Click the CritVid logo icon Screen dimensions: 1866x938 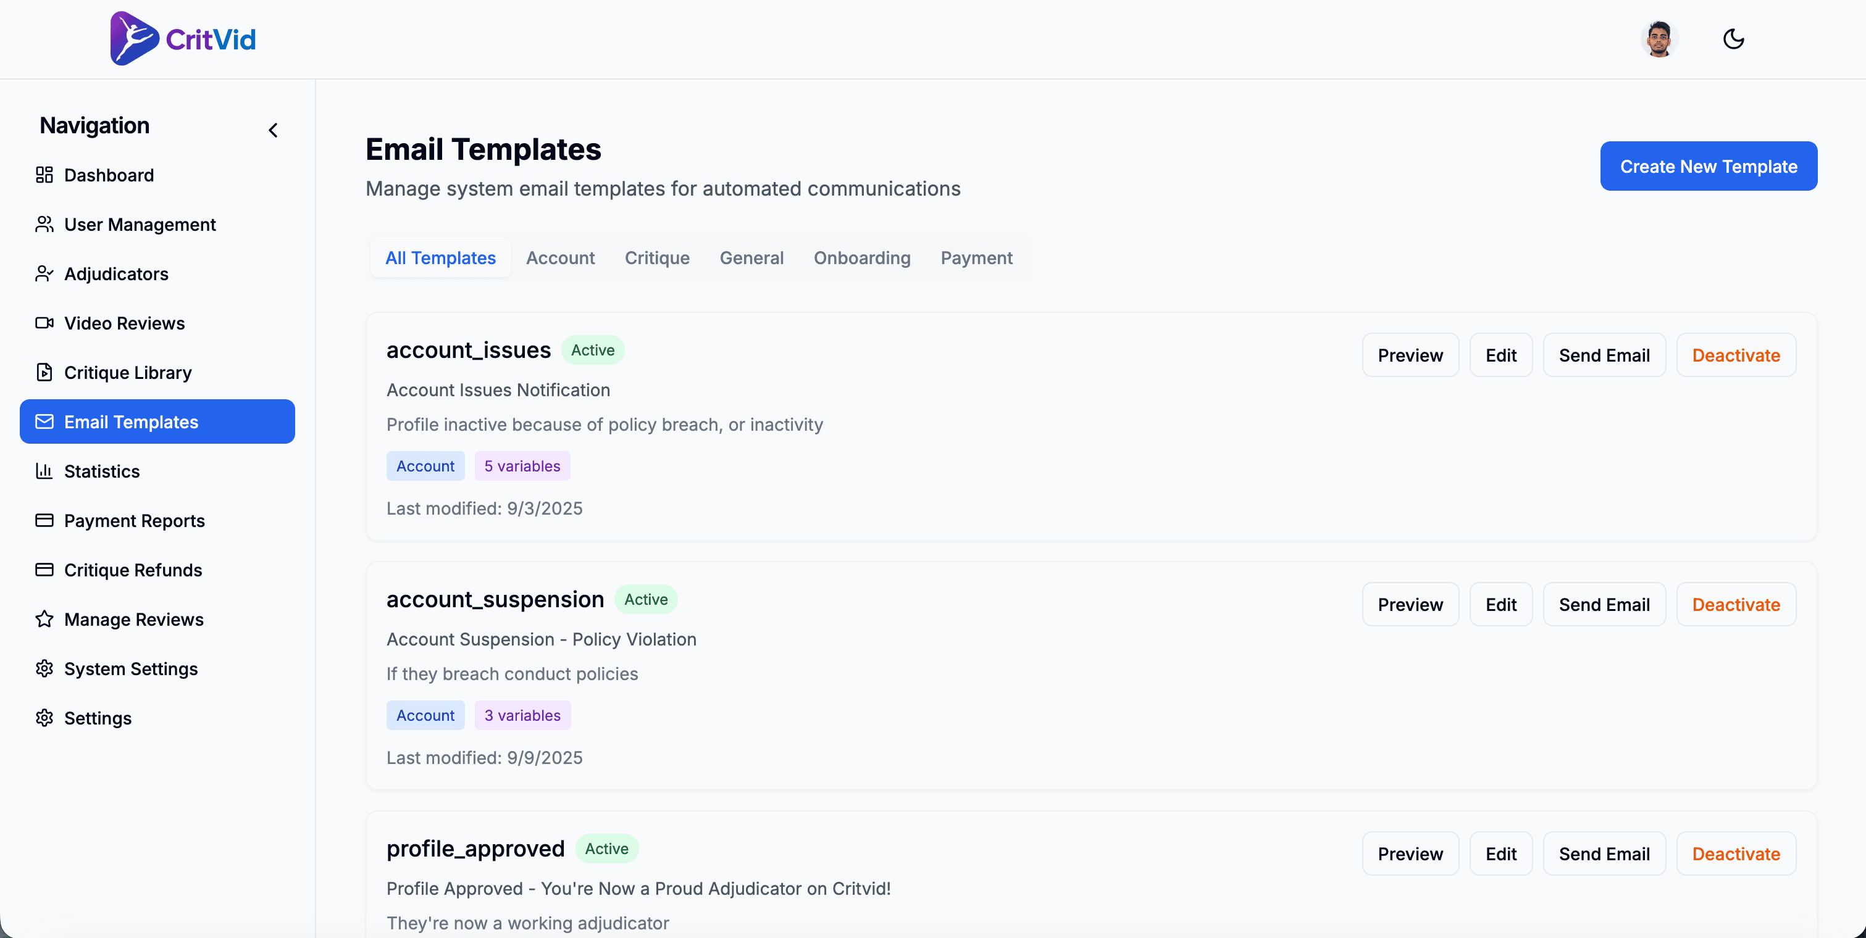point(134,38)
